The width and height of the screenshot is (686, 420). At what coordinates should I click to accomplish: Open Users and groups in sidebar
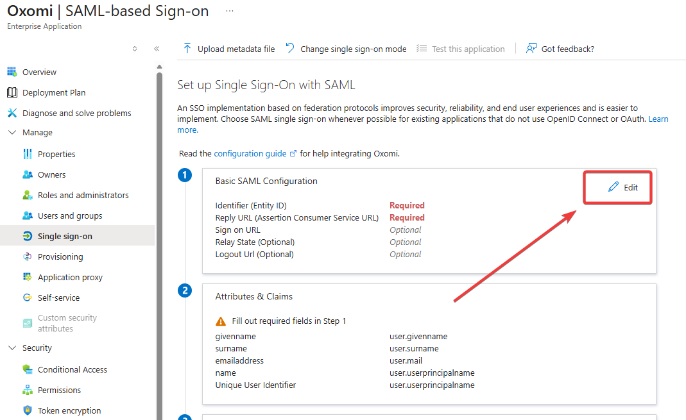70,215
